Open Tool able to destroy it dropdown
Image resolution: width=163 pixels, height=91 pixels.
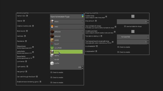pyautogui.click(x=133, y=37)
